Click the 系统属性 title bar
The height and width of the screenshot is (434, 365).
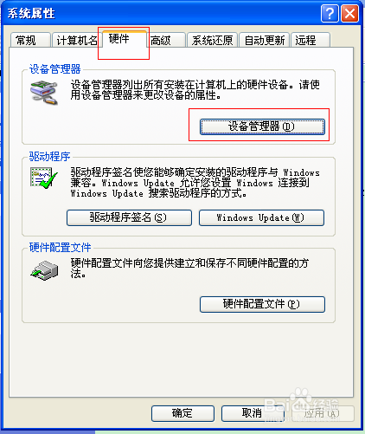coord(162,13)
